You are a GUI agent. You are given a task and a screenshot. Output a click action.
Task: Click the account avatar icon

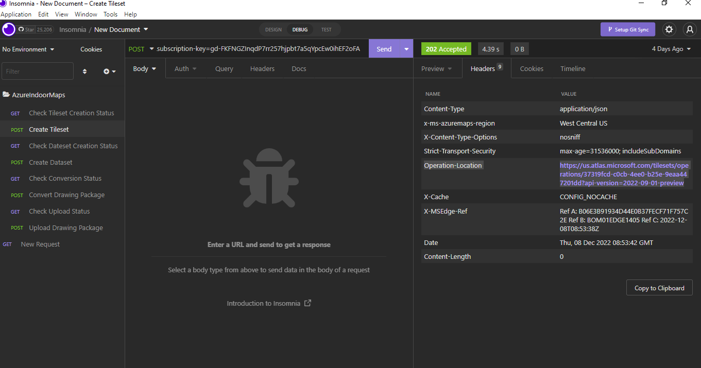pyautogui.click(x=689, y=29)
